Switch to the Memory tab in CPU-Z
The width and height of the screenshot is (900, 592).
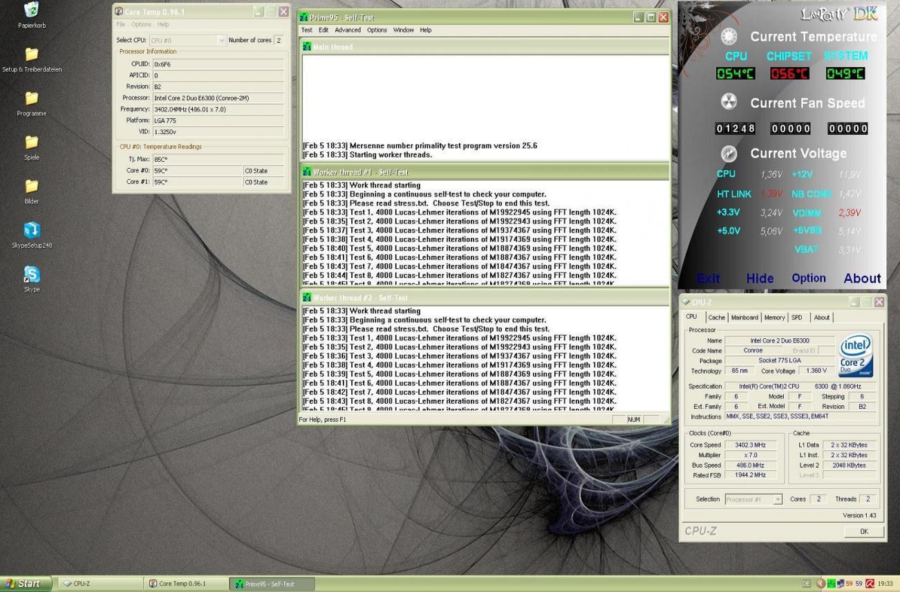[x=774, y=317]
